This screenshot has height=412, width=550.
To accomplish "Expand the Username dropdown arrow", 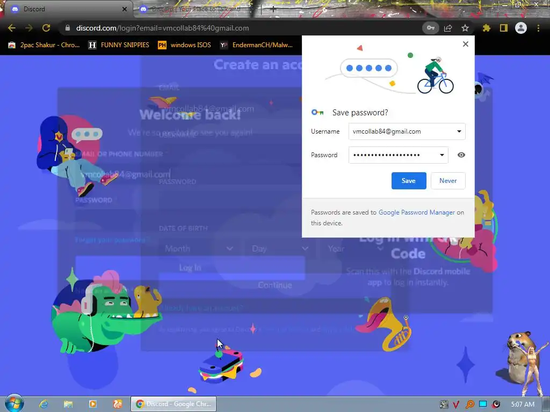I will click(459, 131).
